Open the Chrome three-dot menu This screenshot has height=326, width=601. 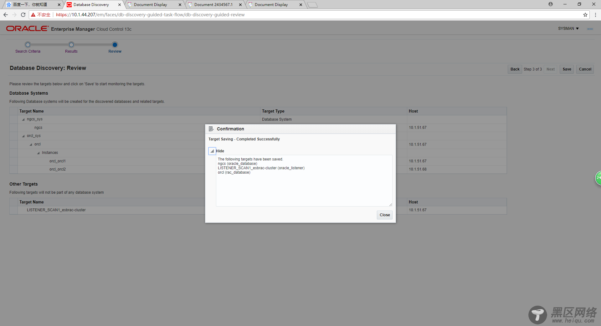[x=595, y=15]
